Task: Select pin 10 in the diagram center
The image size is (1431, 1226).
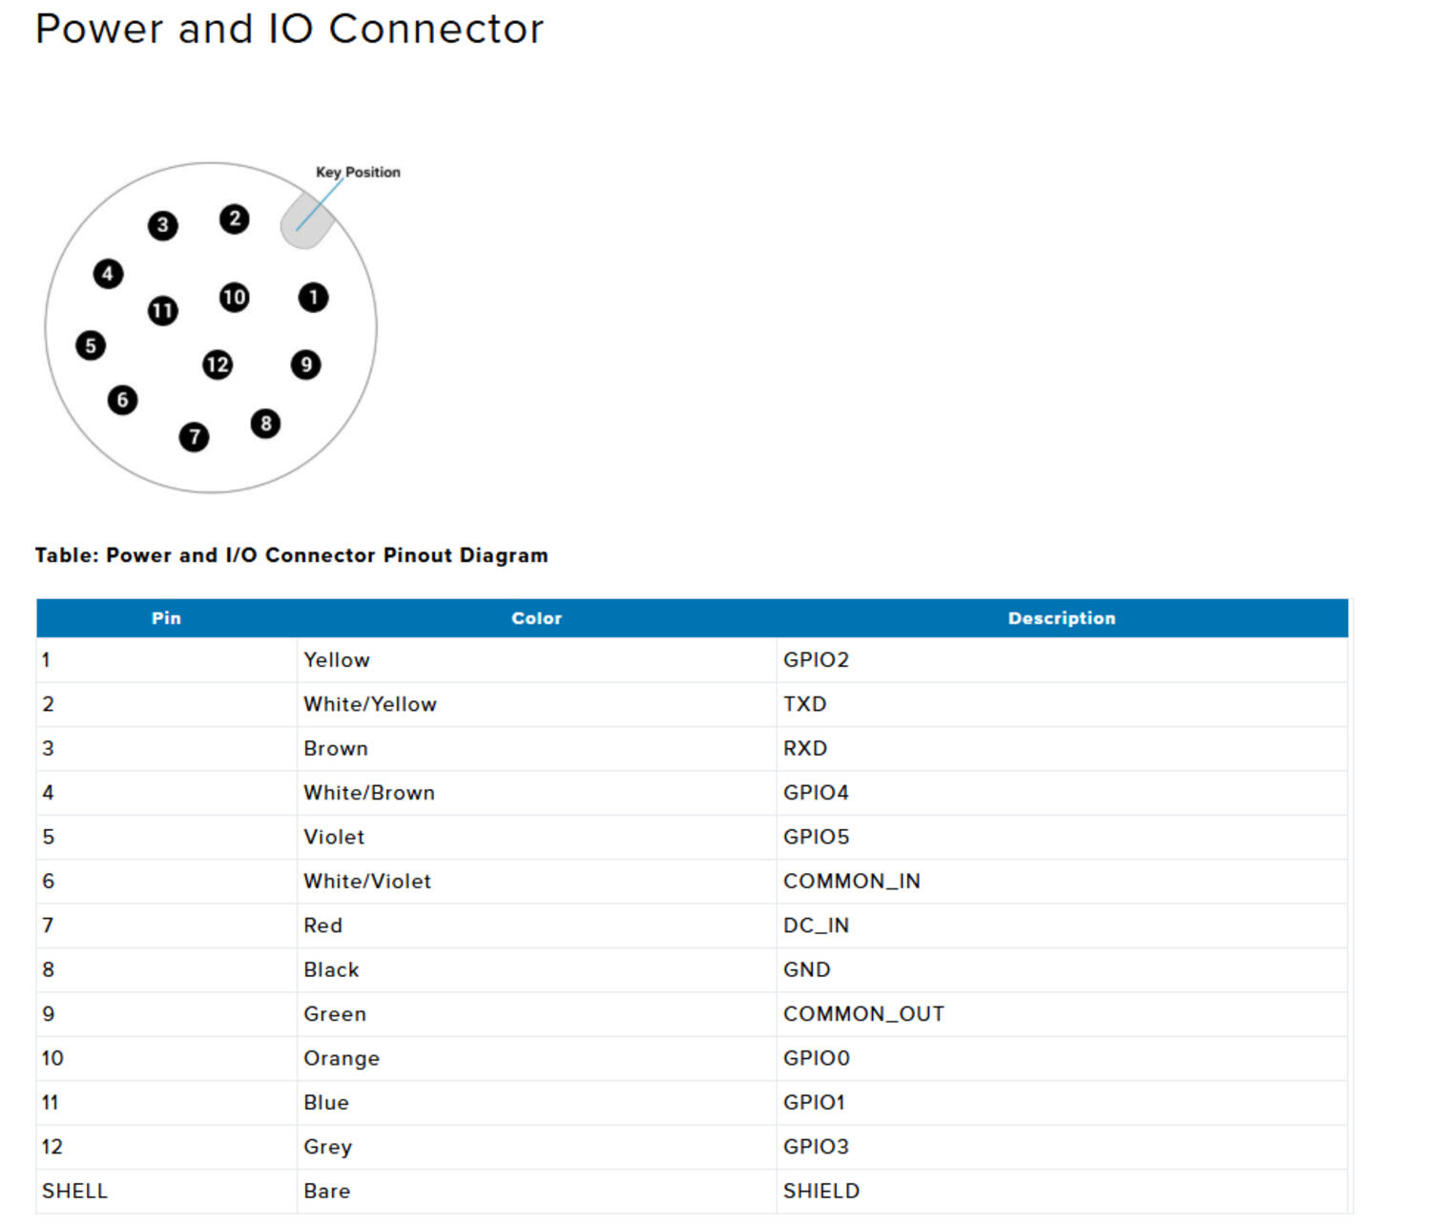Action: 233,298
